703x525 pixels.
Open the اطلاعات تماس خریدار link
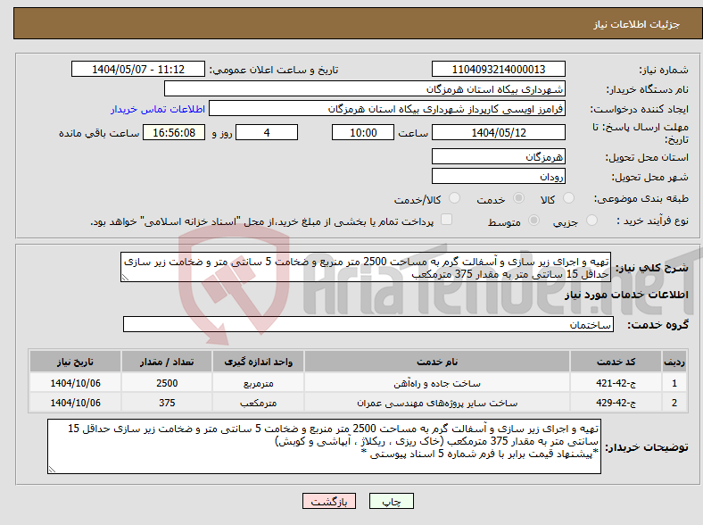click(158, 109)
